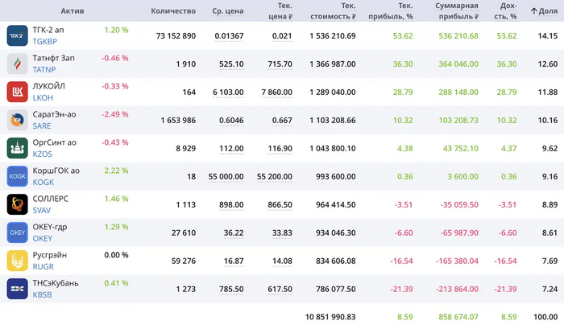
Task: Click the СОЛЛЕРС black logo icon
Action: click(18, 204)
